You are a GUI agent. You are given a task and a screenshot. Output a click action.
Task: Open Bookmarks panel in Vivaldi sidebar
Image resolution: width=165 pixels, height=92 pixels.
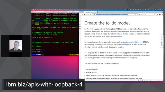click(x=80, y=17)
